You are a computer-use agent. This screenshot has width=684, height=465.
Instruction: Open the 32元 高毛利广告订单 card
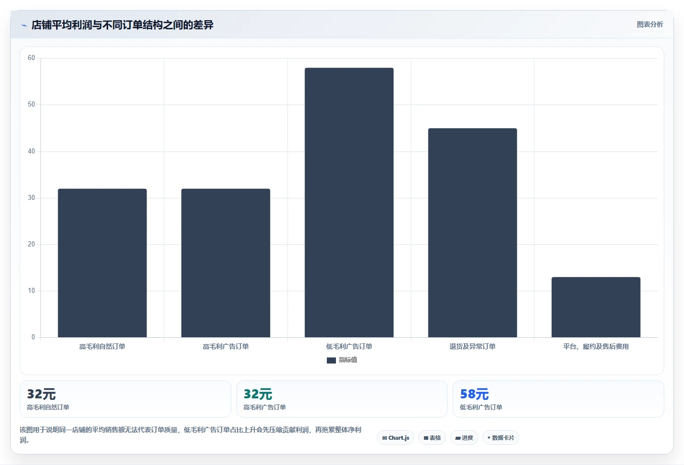pos(342,399)
